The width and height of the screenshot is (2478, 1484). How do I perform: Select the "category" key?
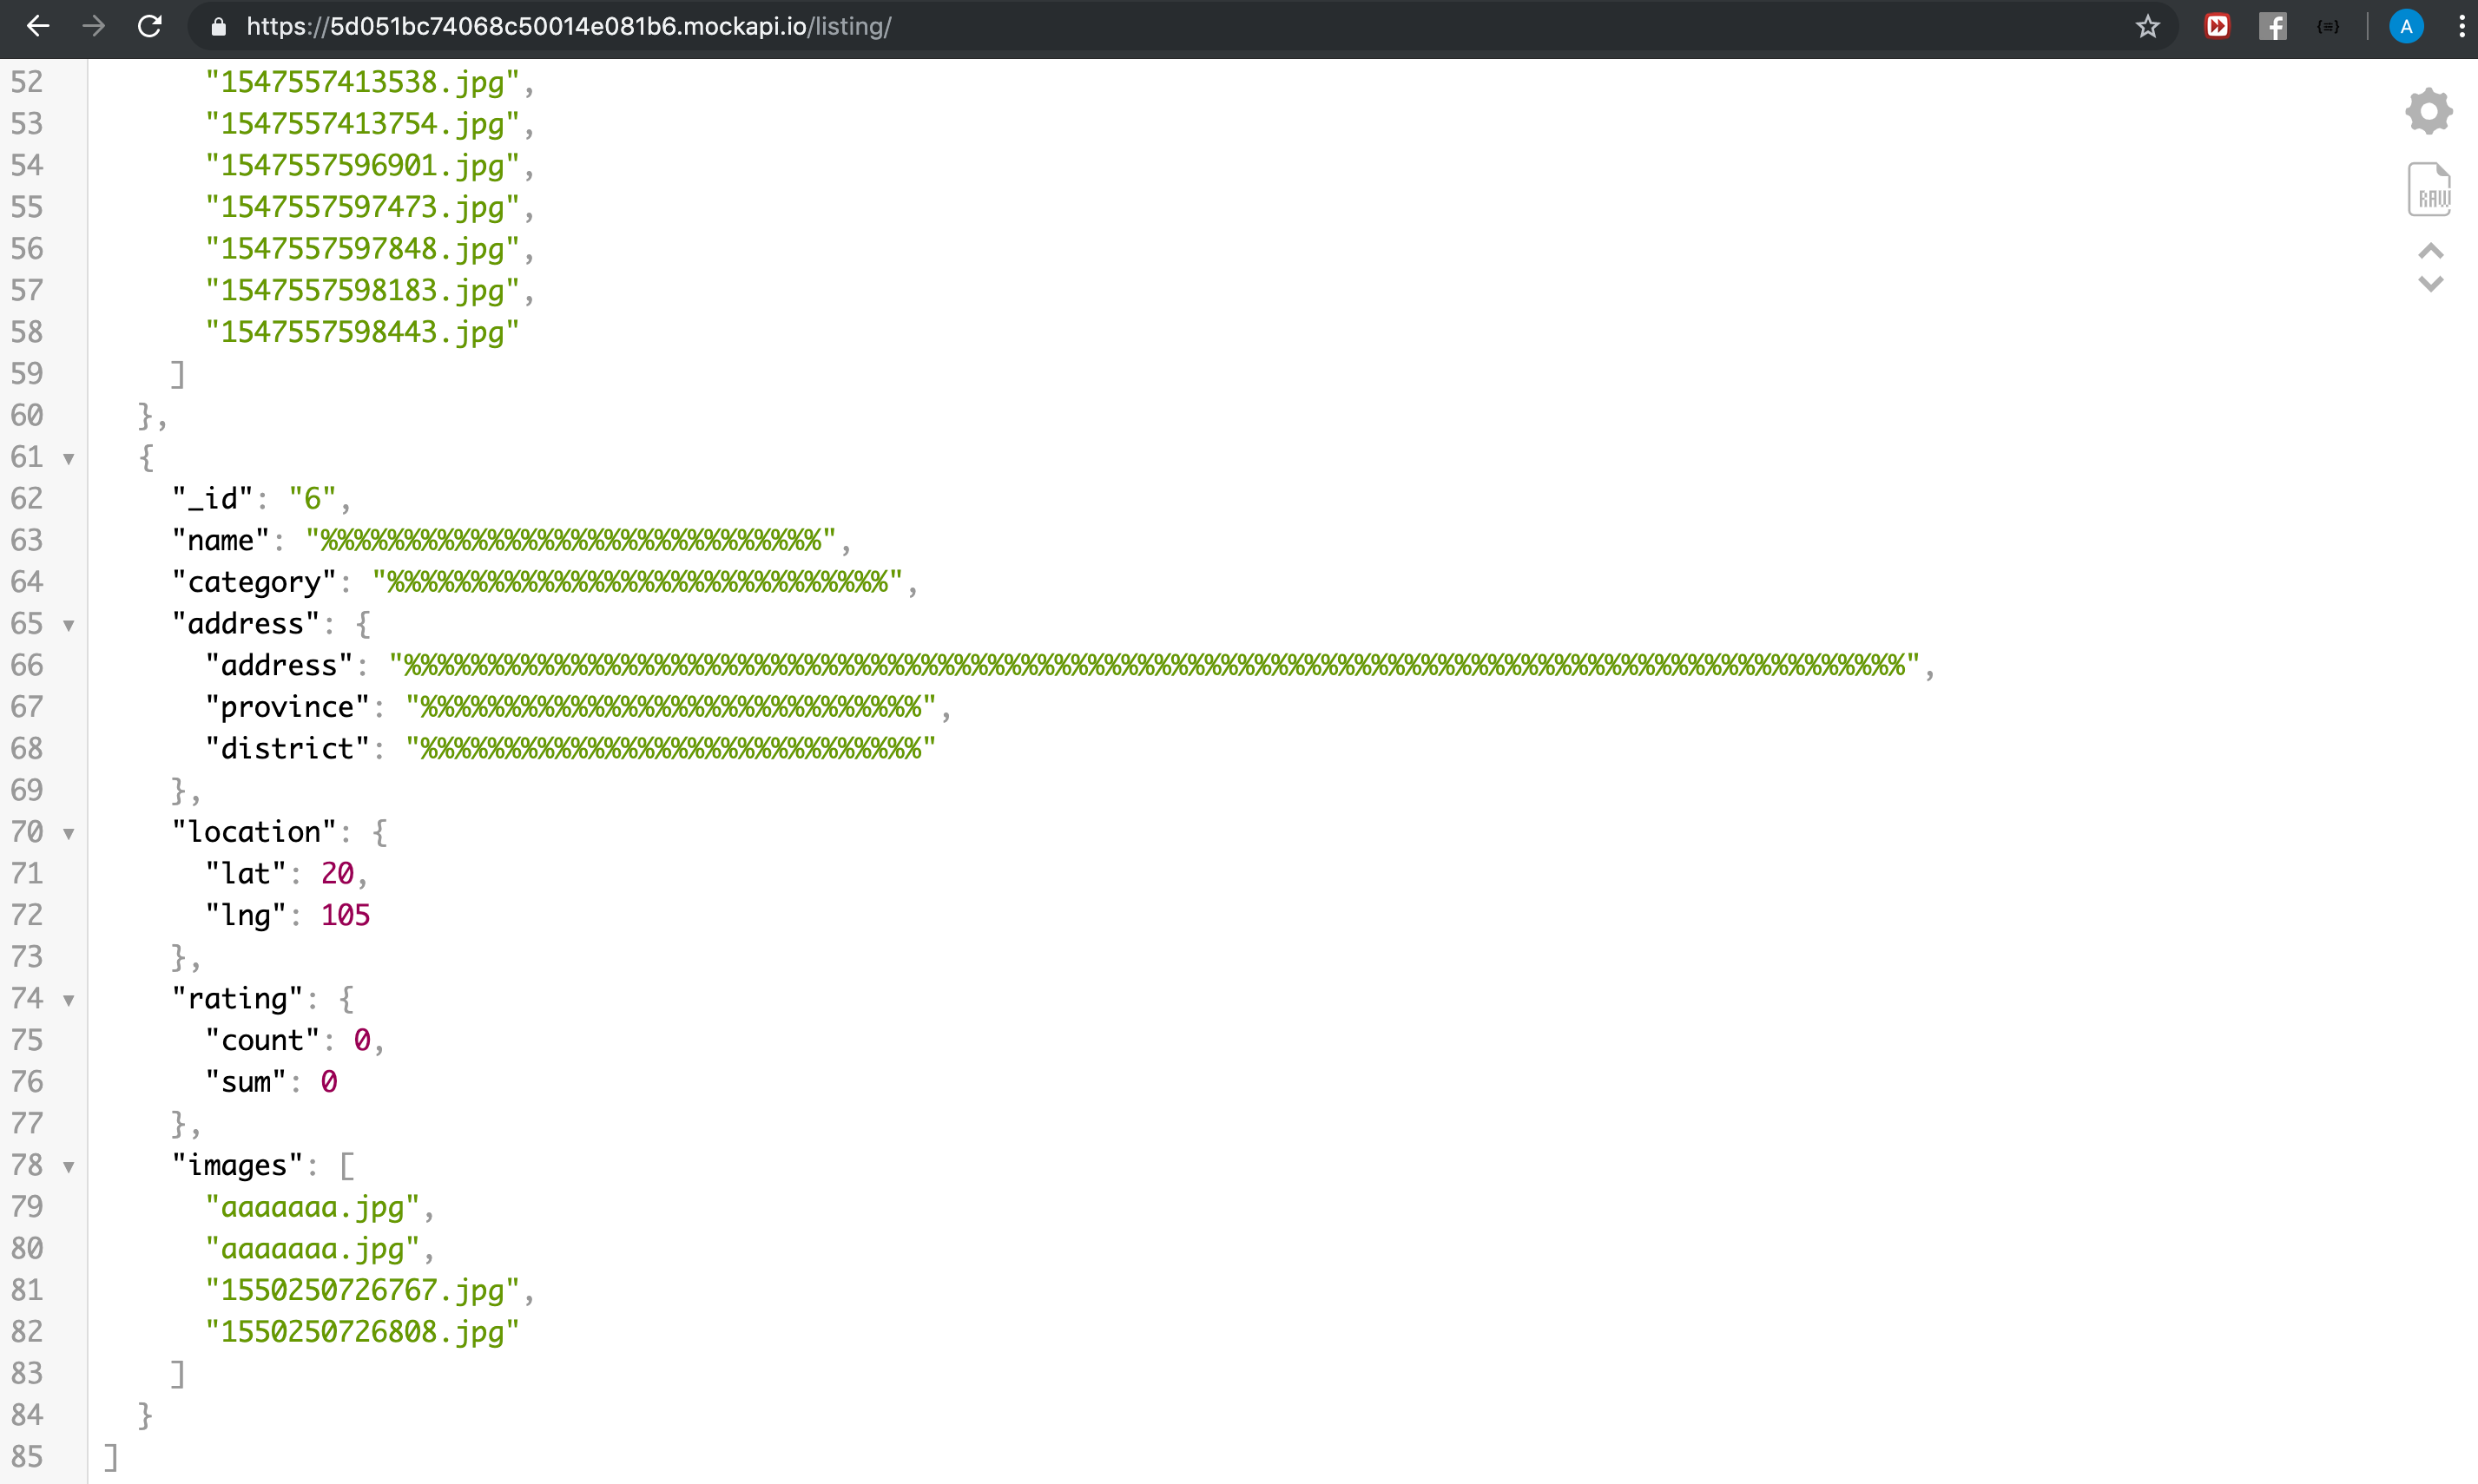[x=254, y=582]
